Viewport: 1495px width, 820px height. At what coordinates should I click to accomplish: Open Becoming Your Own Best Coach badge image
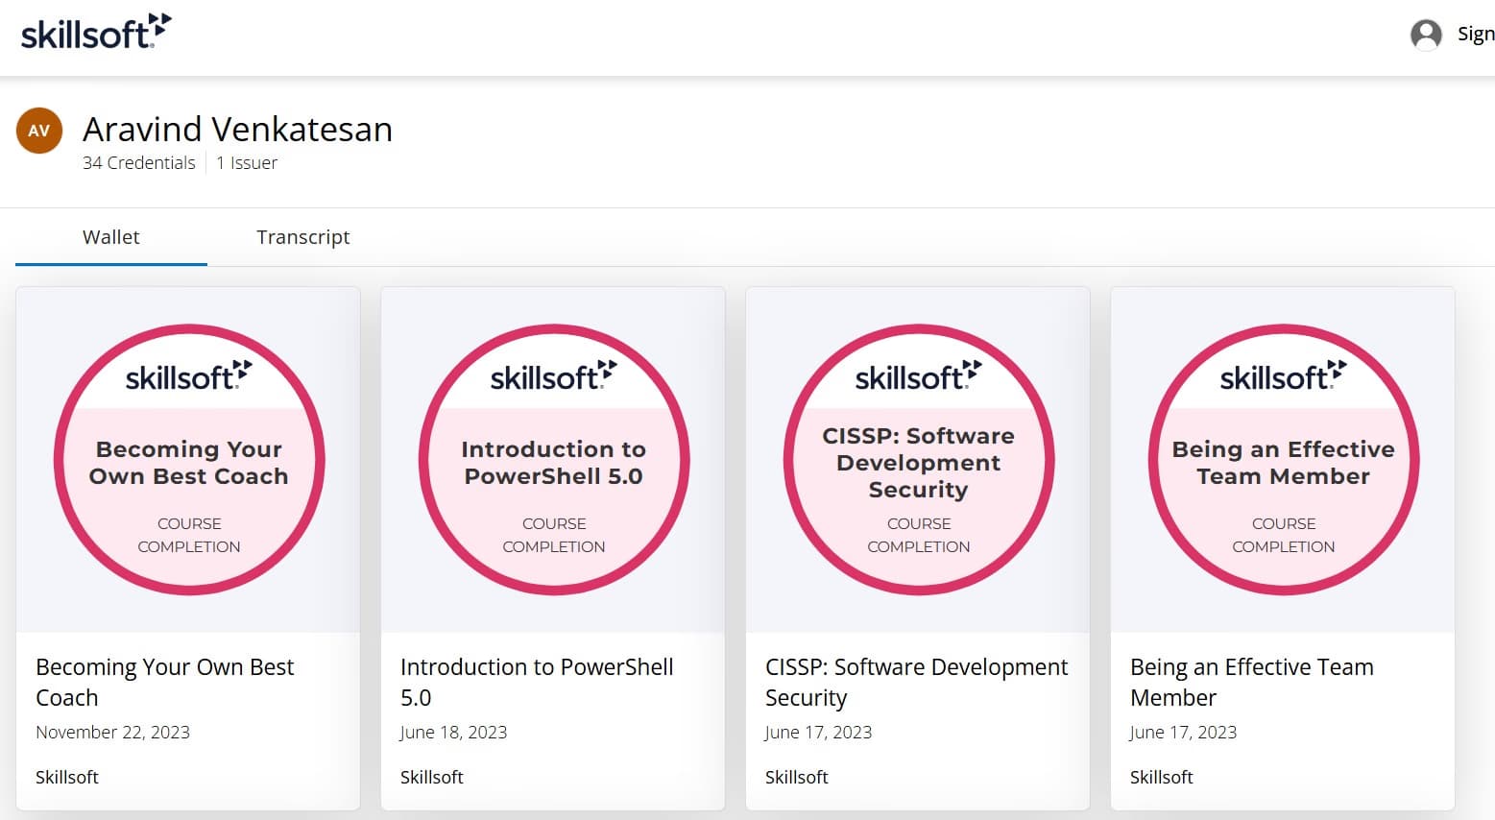coord(189,460)
